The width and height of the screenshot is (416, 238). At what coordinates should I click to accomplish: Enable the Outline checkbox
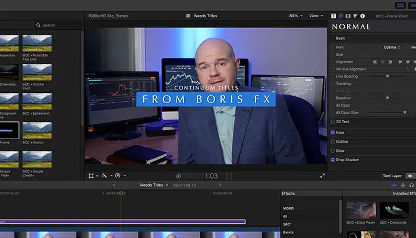pos(333,142)
